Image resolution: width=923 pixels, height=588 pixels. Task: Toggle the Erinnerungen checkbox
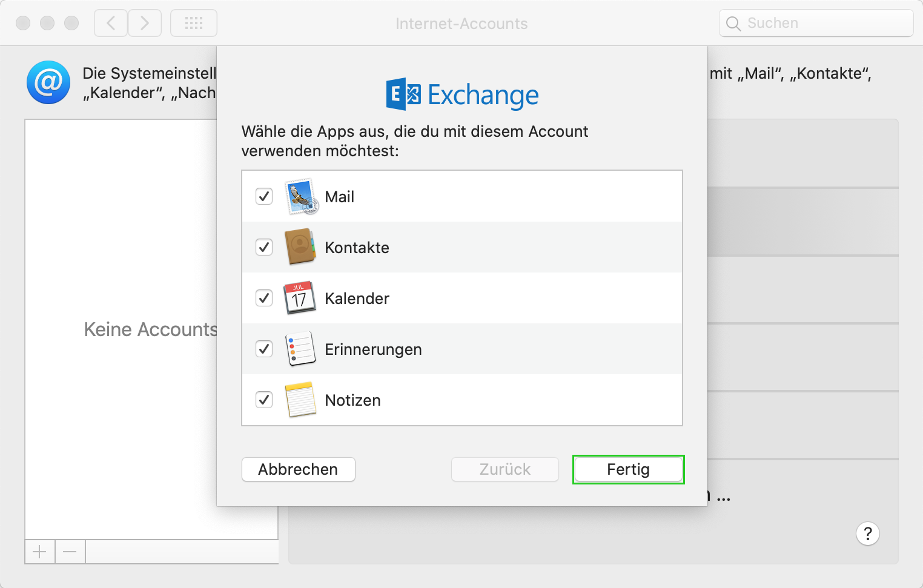coord(264,349)
